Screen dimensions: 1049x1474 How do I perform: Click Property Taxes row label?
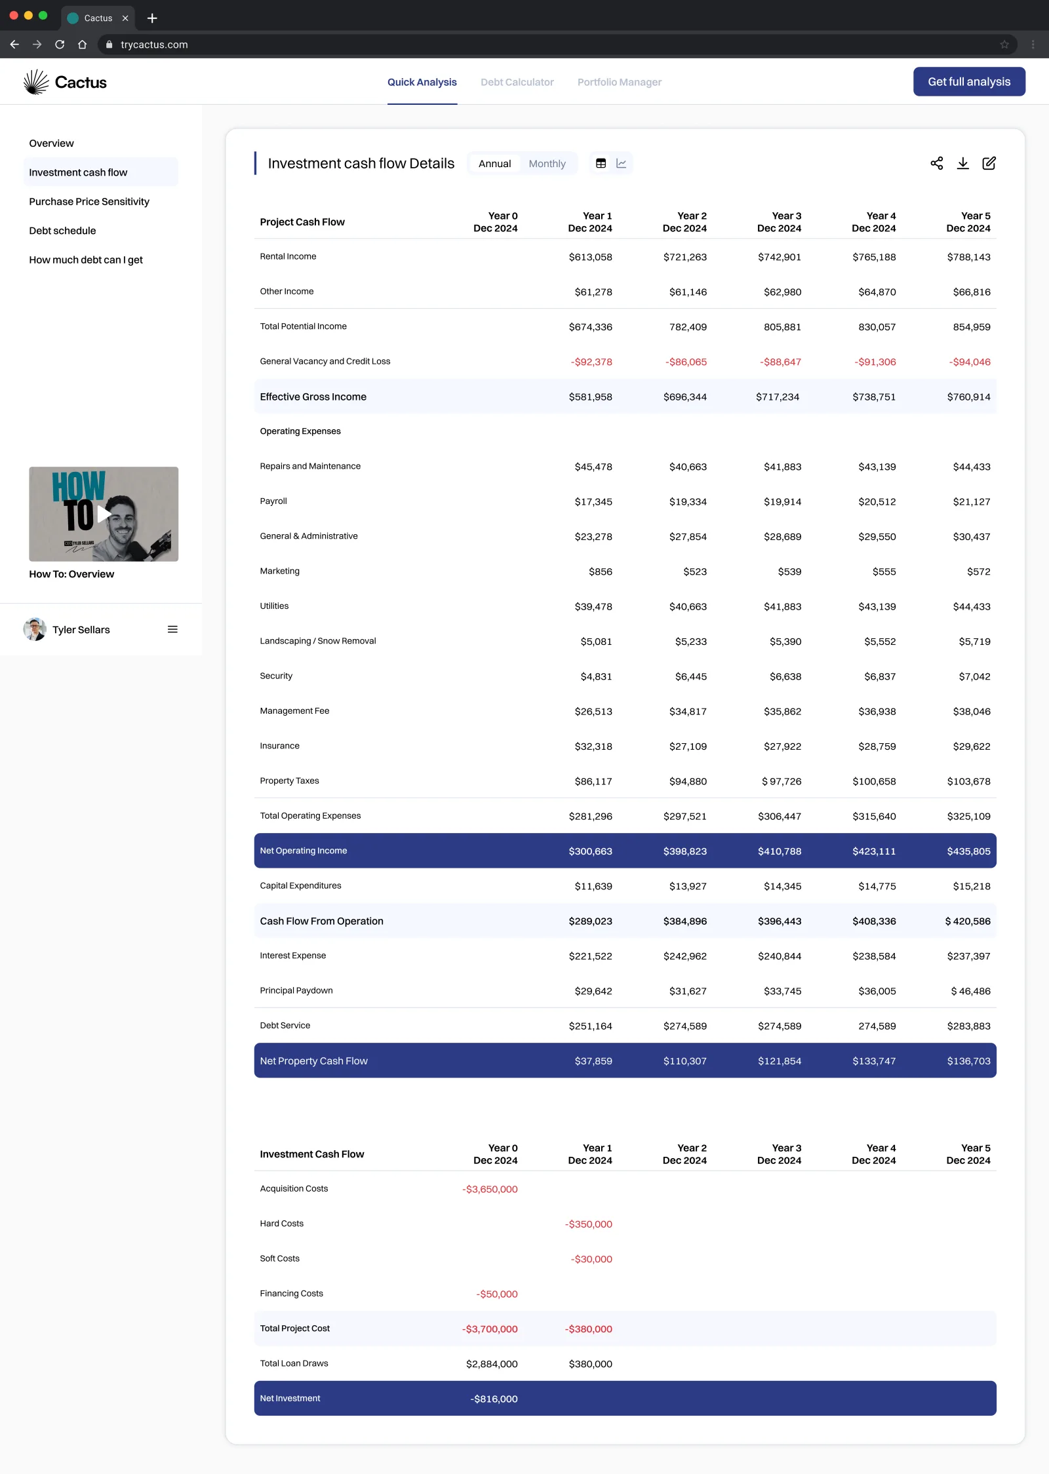289,781
